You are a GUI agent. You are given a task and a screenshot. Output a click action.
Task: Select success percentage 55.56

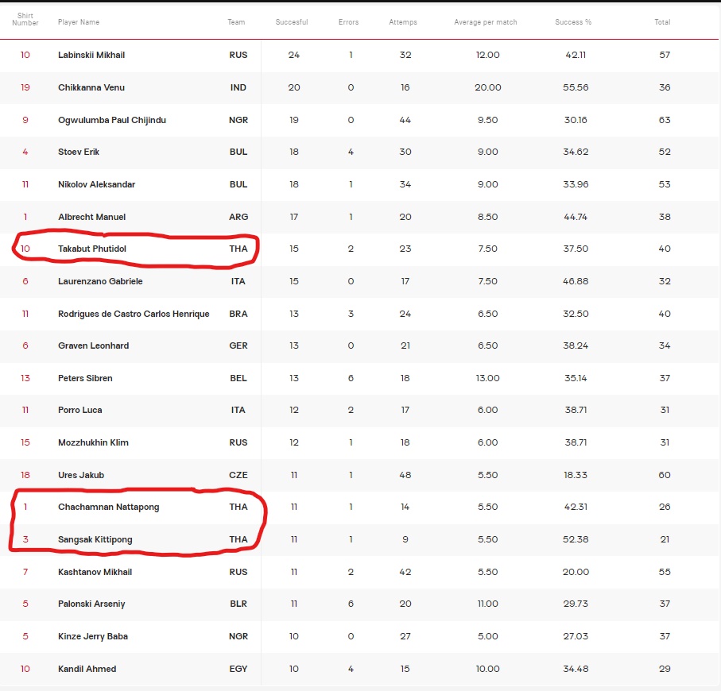click(x=576, y=87)
